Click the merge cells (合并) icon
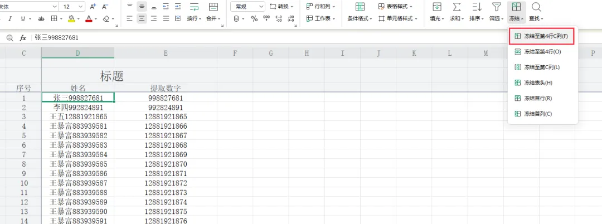 tap(213, 7)
